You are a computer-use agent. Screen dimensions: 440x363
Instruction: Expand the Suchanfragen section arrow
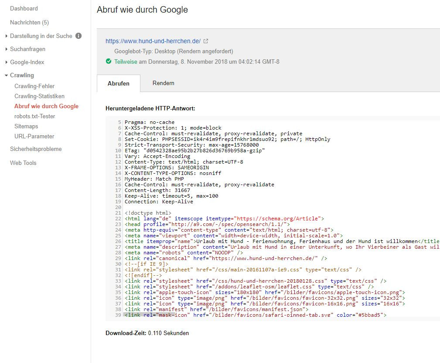point(7,49)
